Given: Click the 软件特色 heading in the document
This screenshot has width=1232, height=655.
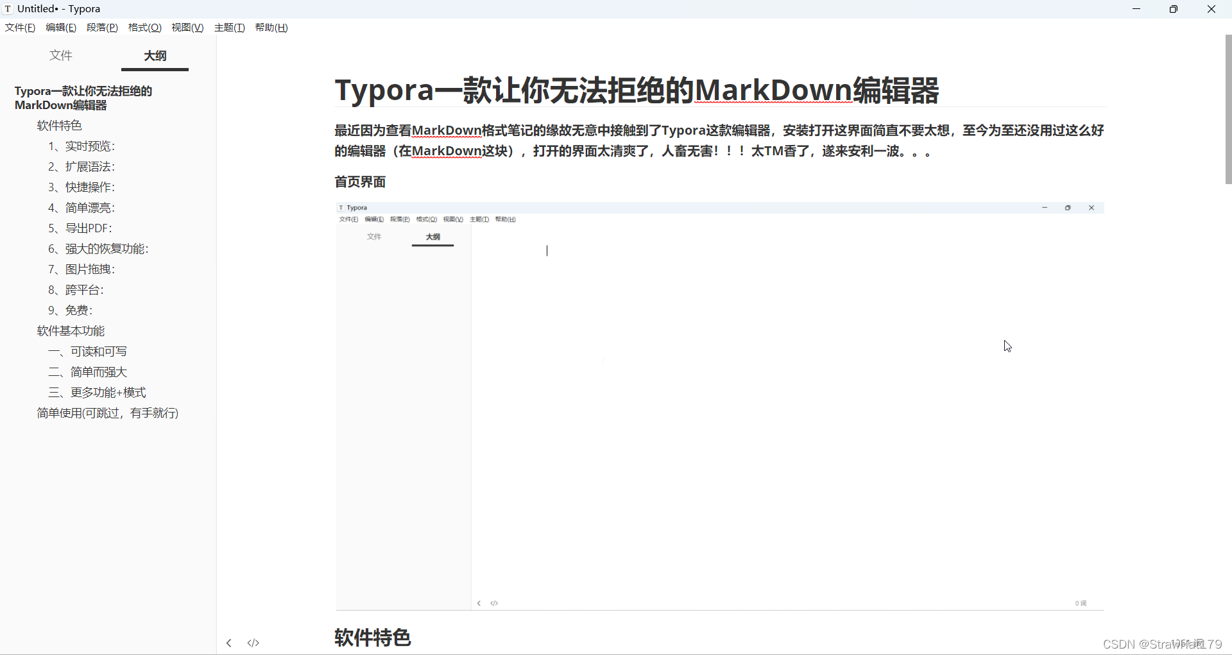Looking at the screenshot, I should point(372,638).
